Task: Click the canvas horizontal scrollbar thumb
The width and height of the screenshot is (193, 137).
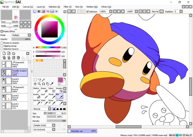Action: click(129, 127)
